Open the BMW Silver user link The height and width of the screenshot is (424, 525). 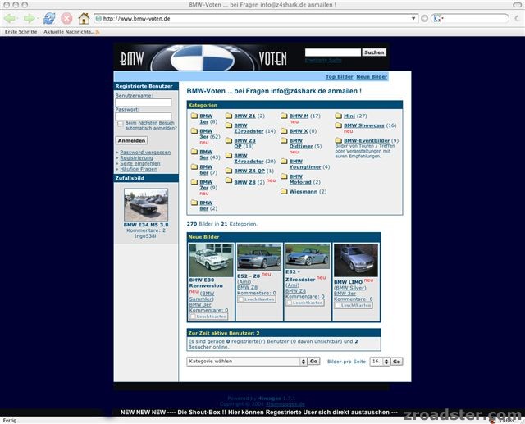(350, 288)
